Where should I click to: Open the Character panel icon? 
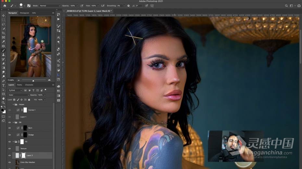58,37
